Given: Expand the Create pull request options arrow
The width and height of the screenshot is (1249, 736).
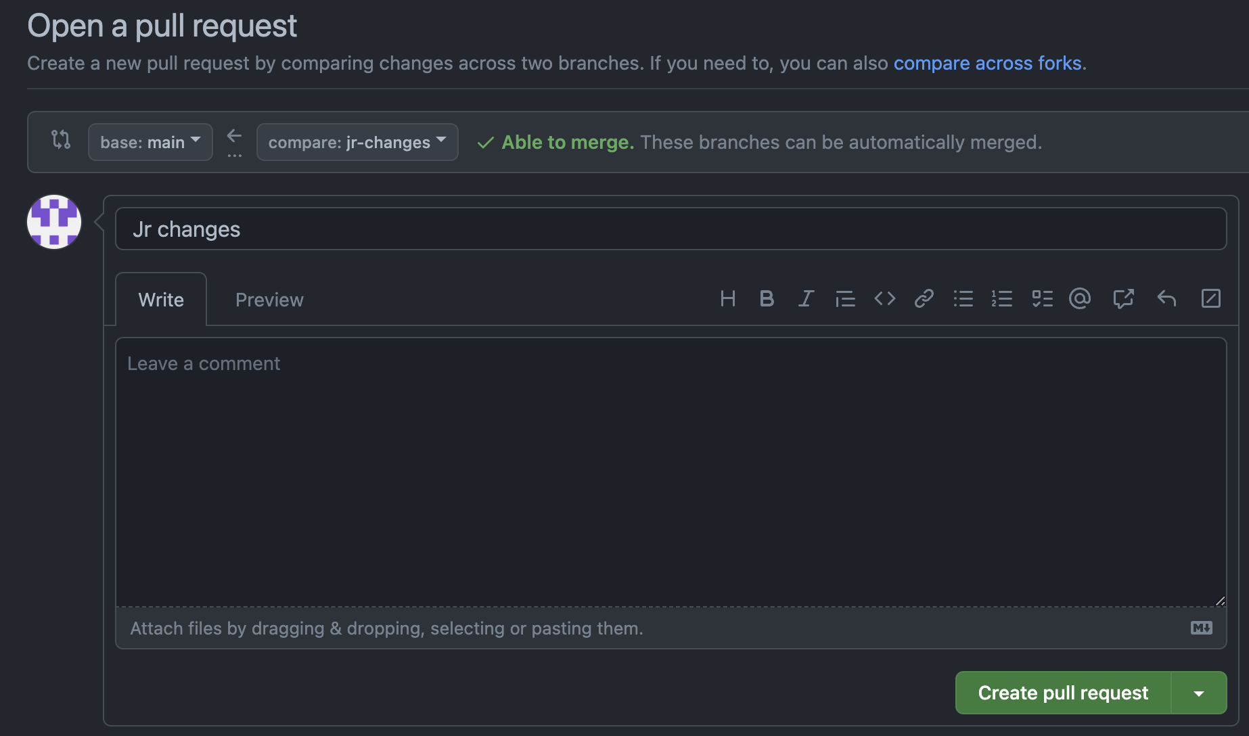Looking at the screenshot, I should coord(1199,693).
